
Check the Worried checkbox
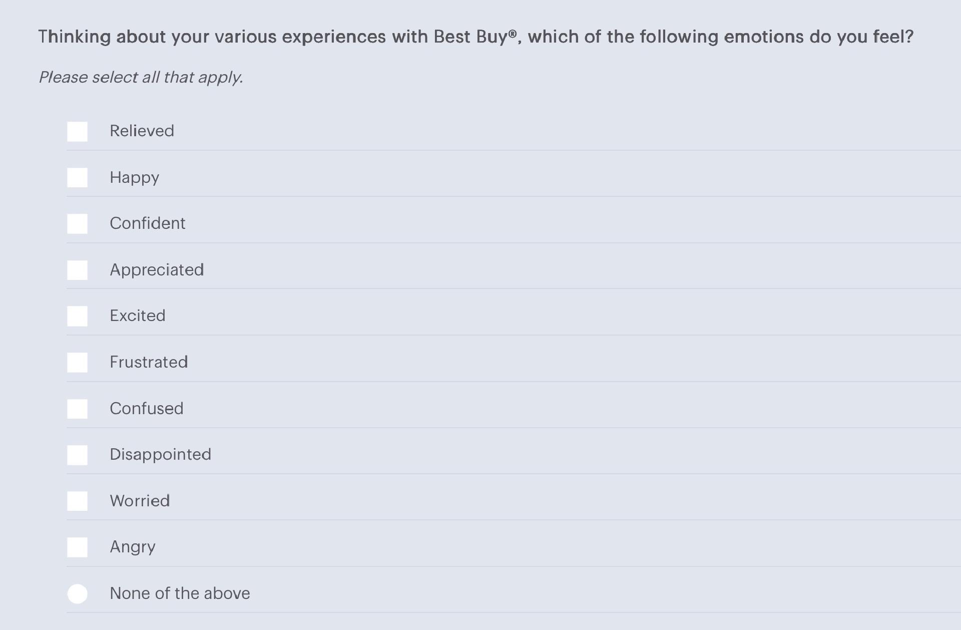pyautogui.click(x=77, y=501)
